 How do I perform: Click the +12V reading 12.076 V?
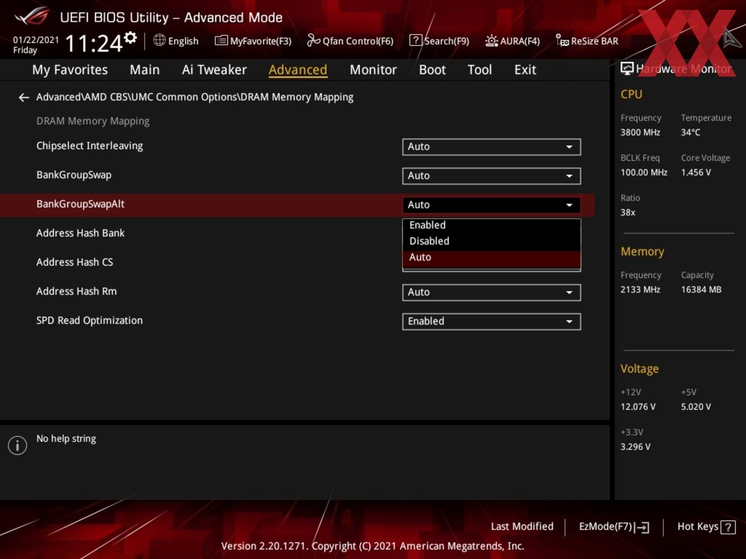pos(638,407)
